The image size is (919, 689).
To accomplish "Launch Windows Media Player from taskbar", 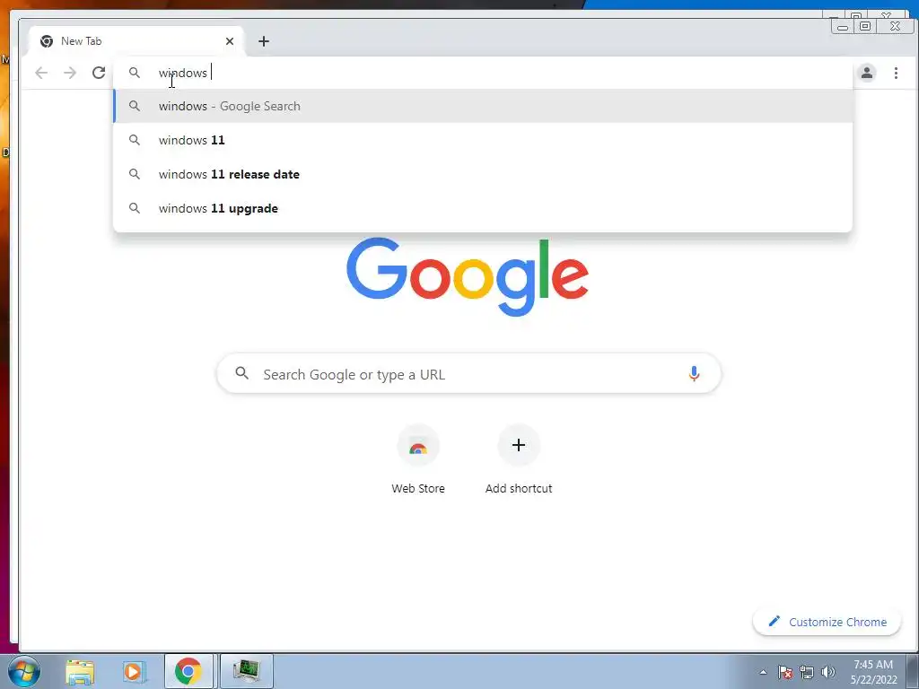I will [x=134, y=671].
